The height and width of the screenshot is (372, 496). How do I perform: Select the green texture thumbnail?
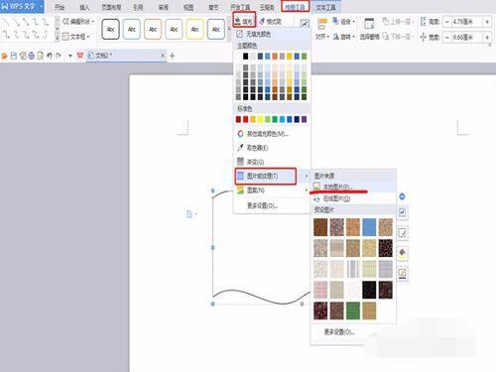click(x=353, y=310)
